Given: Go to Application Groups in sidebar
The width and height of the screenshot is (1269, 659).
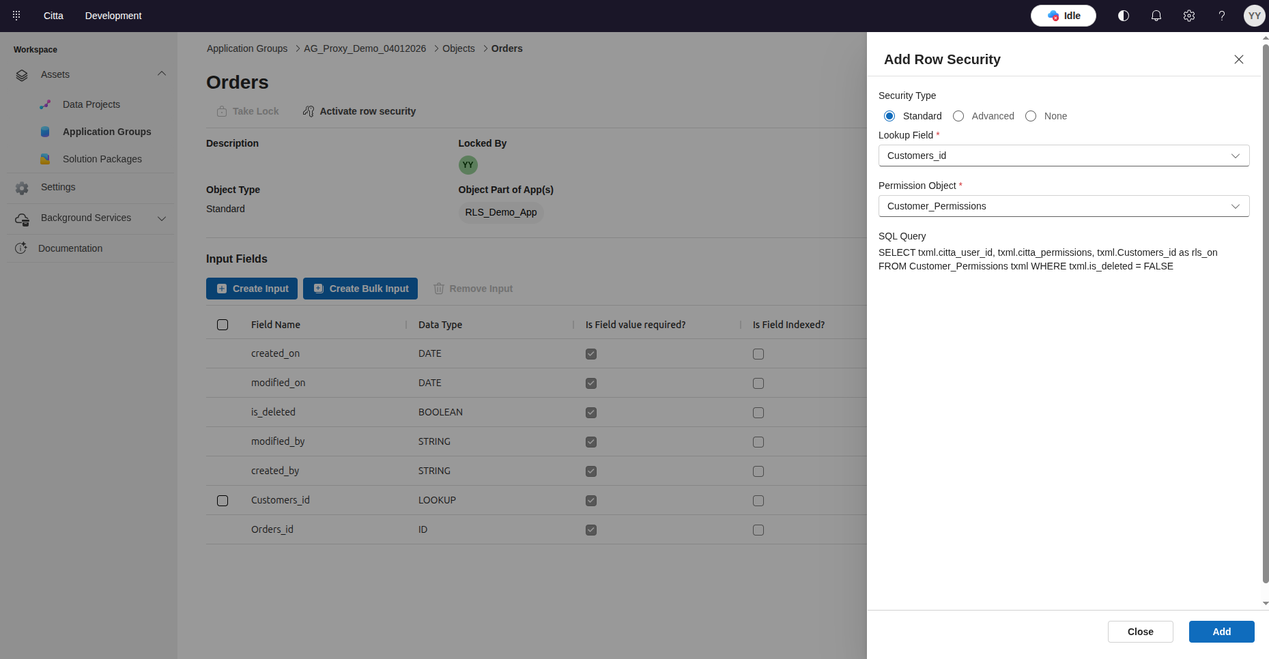Looking at the screenshot, I should tap(106, 132).
